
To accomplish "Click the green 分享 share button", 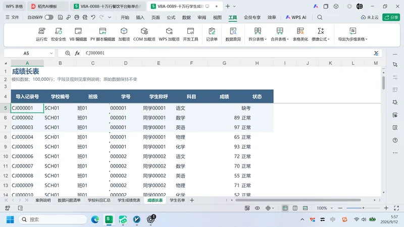I will pos(391,17).
